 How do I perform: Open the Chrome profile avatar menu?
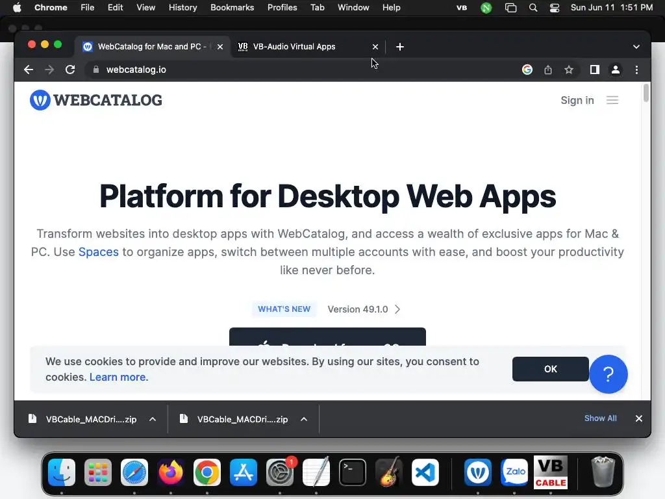(616, 70)
